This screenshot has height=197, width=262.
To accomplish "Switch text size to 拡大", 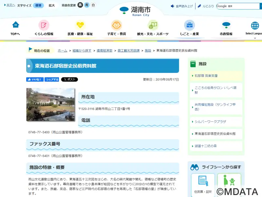I will tap(52, 6).
